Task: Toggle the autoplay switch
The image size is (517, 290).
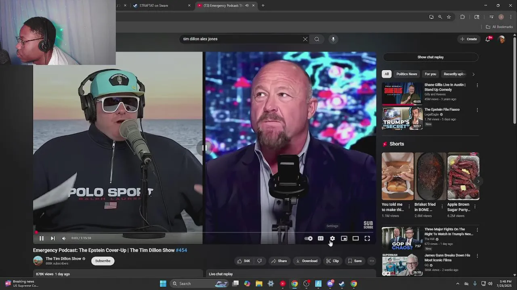Action: coord(309,238)
